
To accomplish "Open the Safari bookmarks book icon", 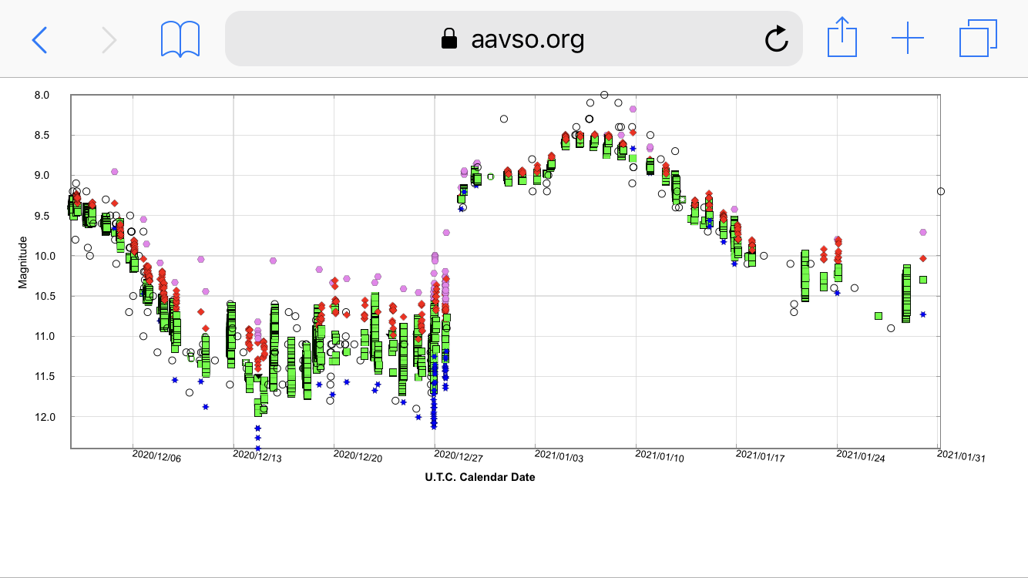I will point(180,39).
